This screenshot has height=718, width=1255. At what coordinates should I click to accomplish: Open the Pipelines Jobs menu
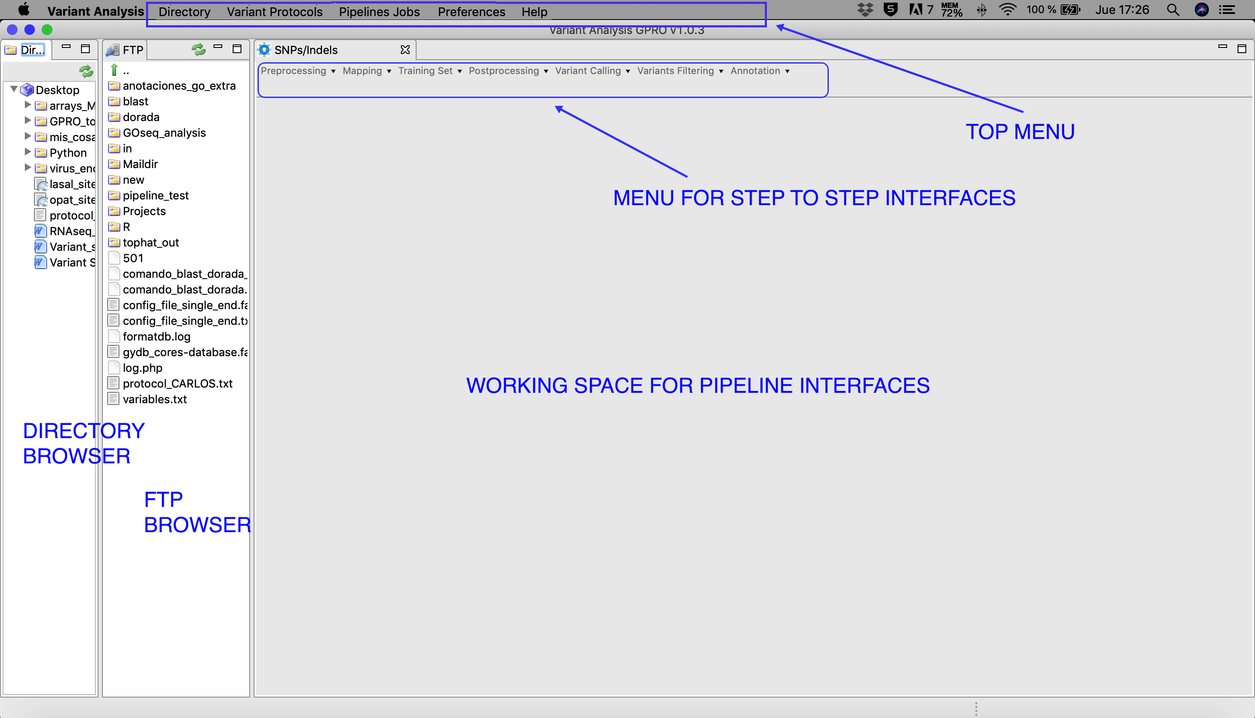pyautogui.click(x=379, y=12)
